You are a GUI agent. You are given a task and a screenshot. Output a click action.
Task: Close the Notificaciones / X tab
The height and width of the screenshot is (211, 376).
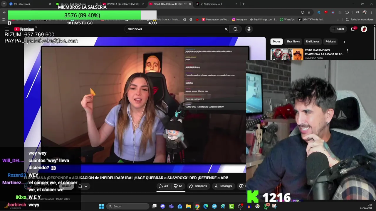[236, 4]
